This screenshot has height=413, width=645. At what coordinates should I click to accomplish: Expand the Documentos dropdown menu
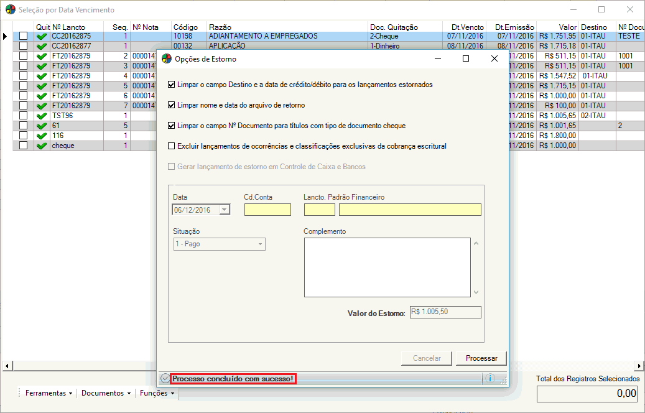coord(106,393)
